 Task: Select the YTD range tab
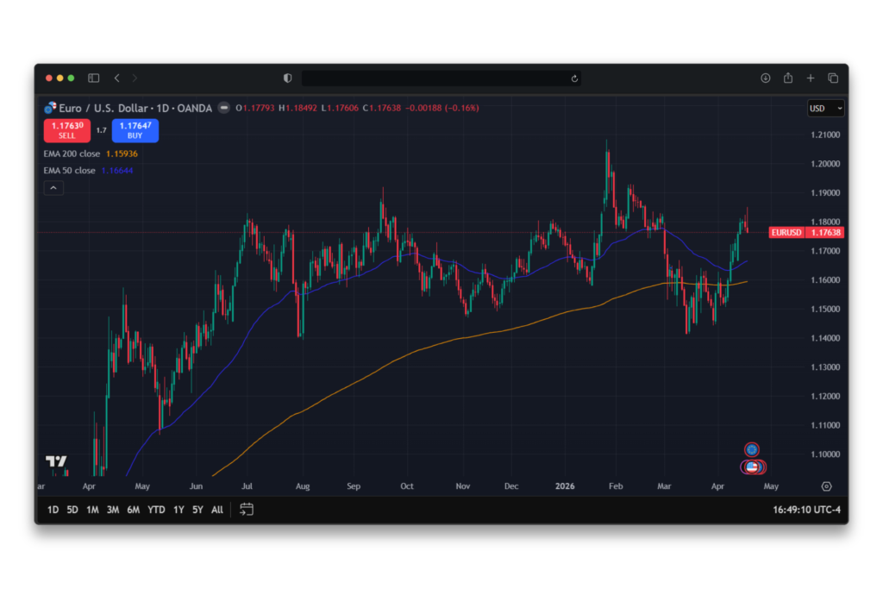click(155, 510)
